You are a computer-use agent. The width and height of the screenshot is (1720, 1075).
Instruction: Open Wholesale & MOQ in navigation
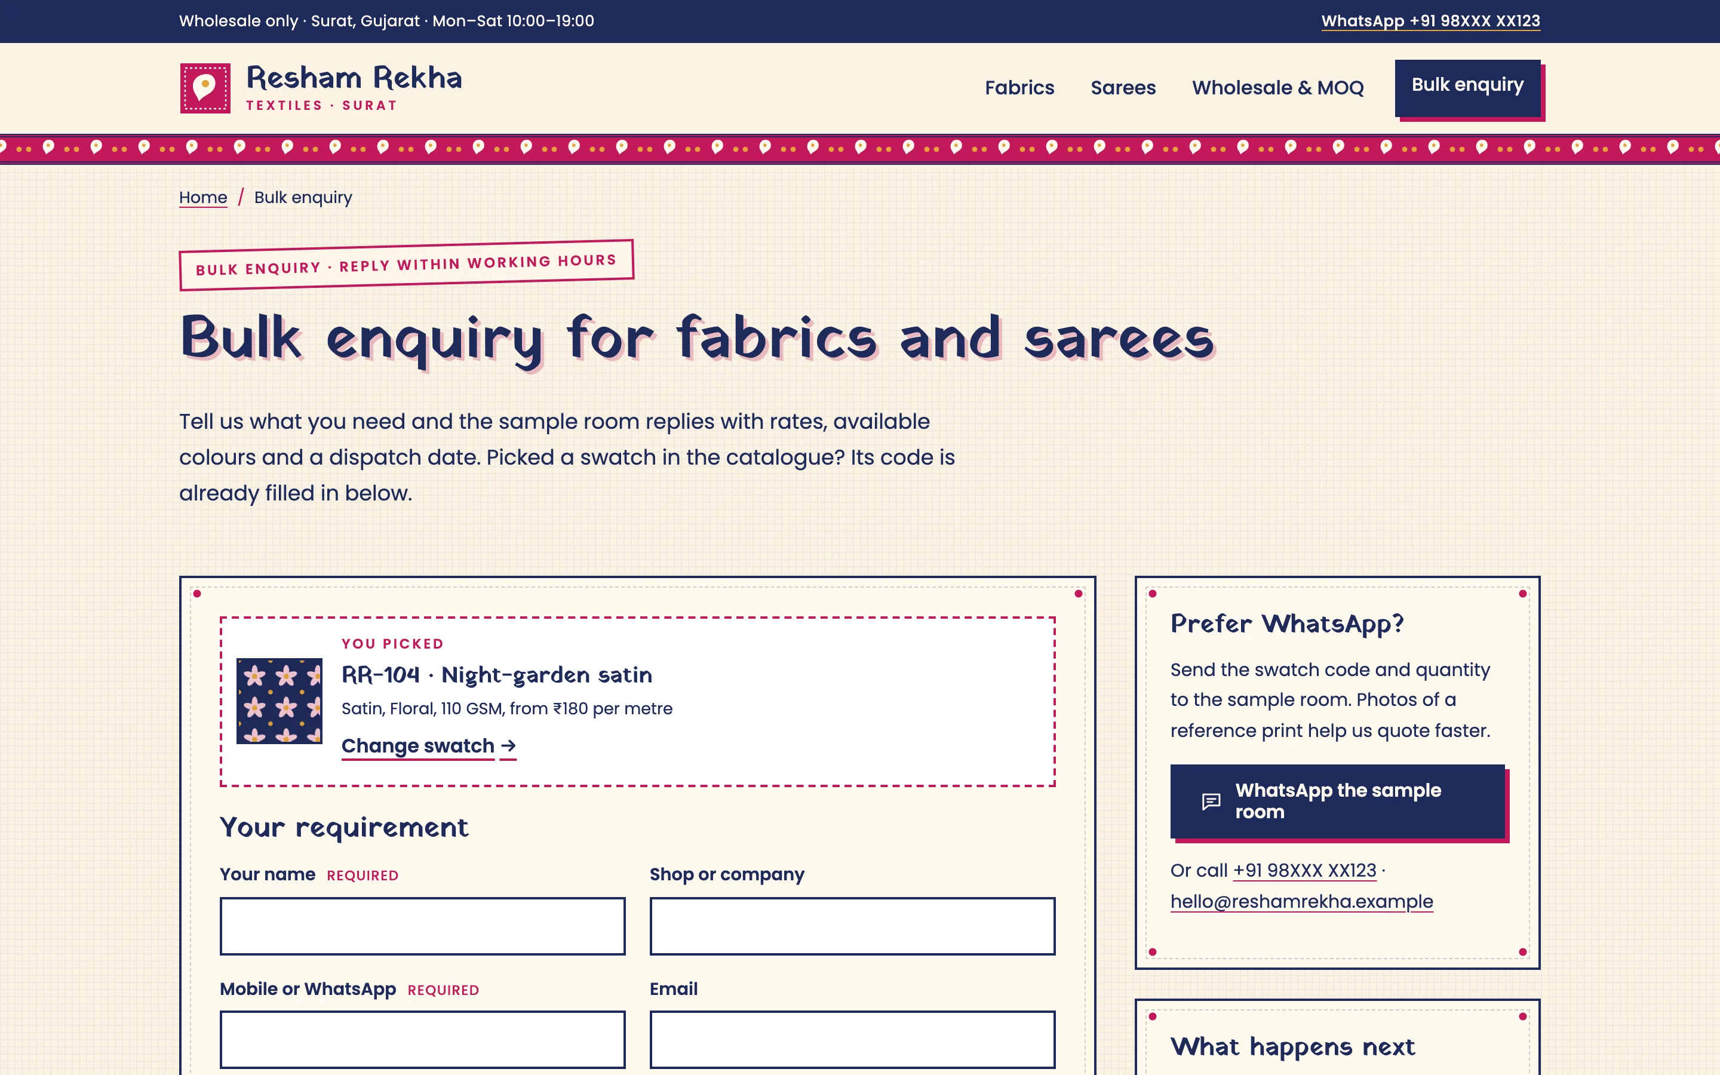[1278, 87]
